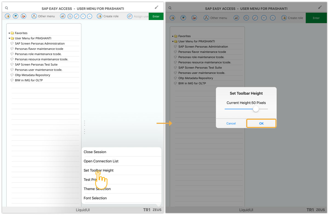Click Move up arrow icon in the dimmed dialog screen
This screenshot has width=329, height=215.
(x=273, y=18)
